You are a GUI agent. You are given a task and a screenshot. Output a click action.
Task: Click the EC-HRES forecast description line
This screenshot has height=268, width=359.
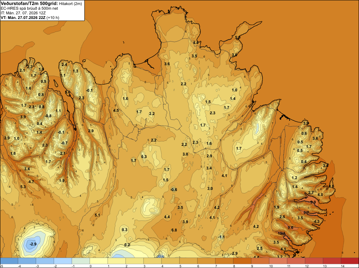[29, 9]
